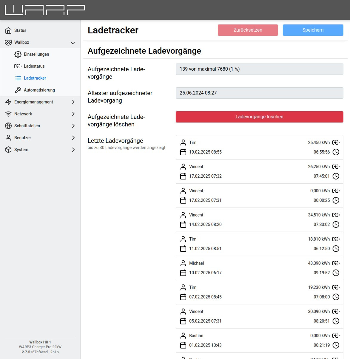
Task: Click the Status house icon
Action: tap(8, 30)
